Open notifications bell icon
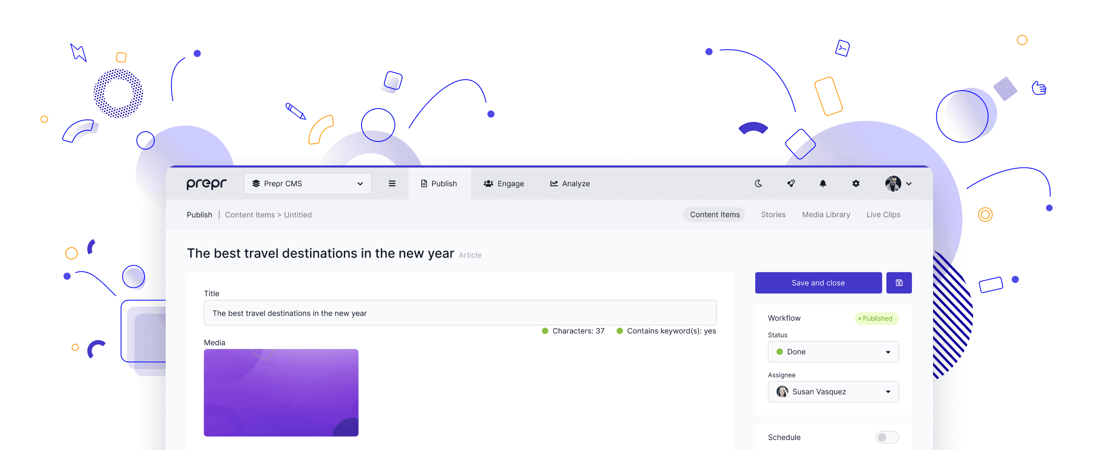1098x450 pixels. coord(823,183)
